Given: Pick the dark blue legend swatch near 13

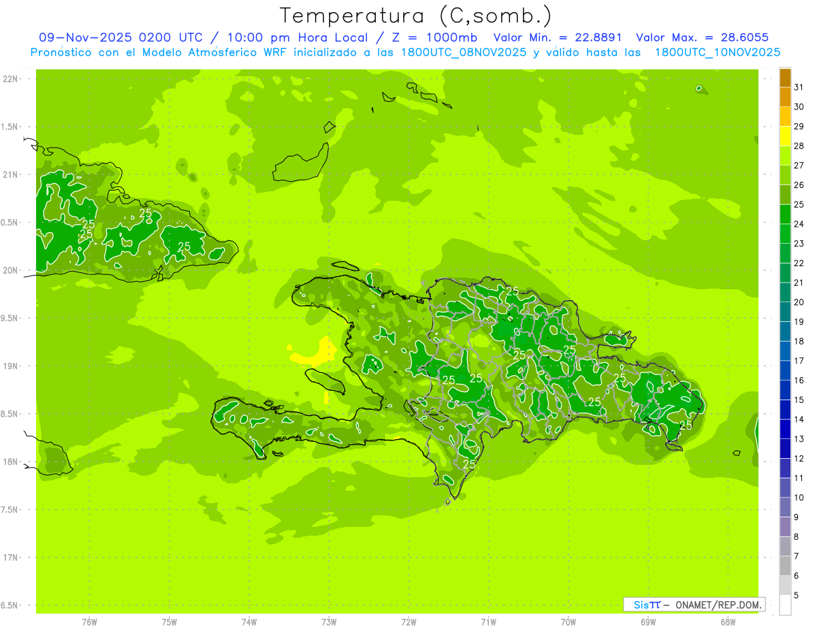Looking at the screenshot, I should click(x=785, y=430).
